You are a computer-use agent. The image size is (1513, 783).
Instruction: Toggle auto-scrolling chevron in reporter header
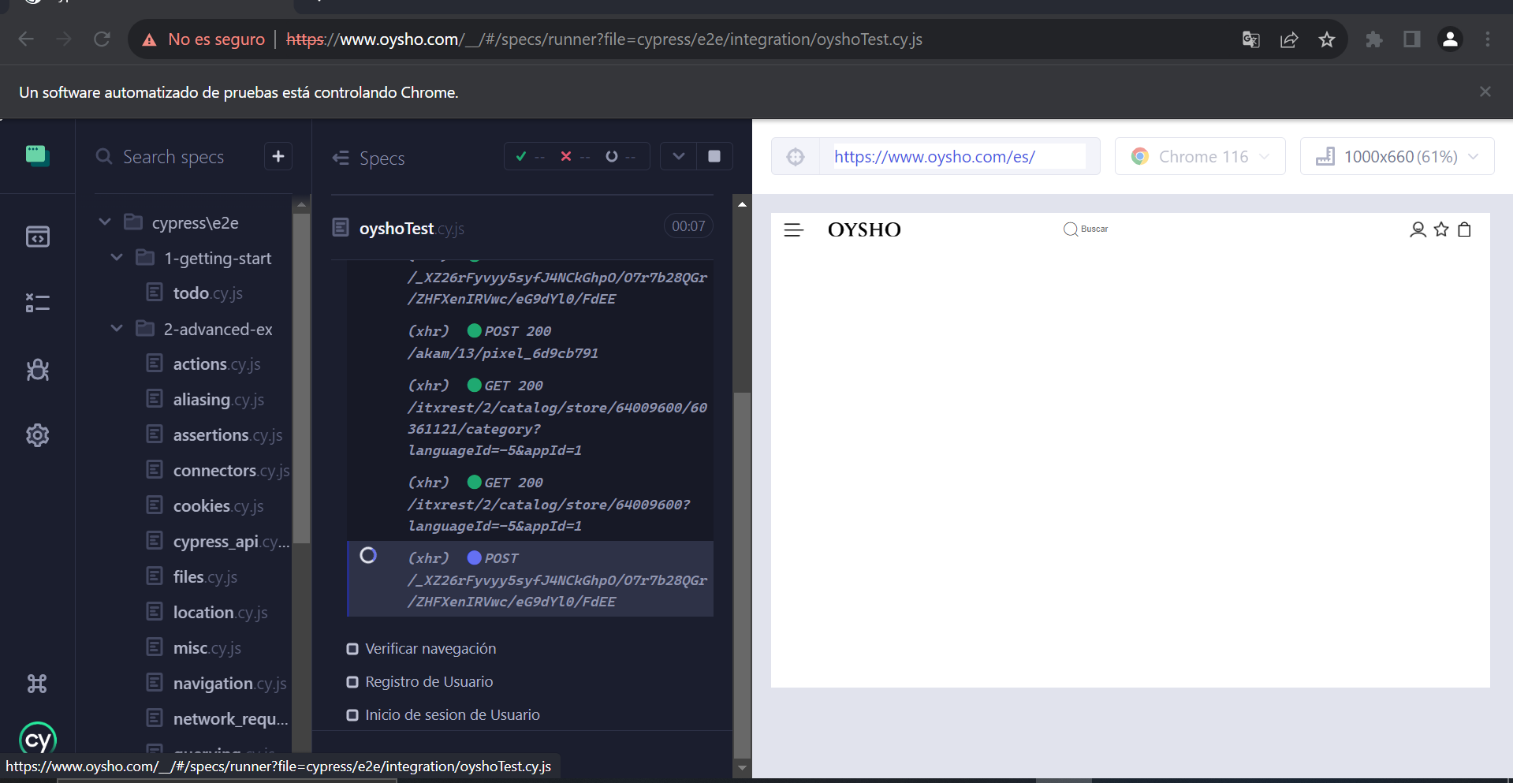679,156
